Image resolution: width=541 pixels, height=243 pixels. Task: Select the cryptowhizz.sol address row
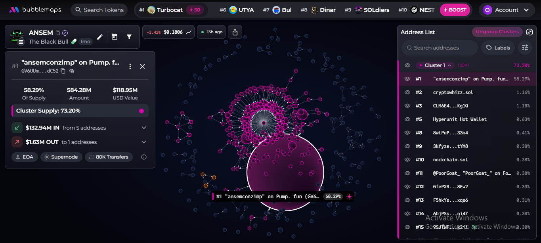click(x=467, y=92)
